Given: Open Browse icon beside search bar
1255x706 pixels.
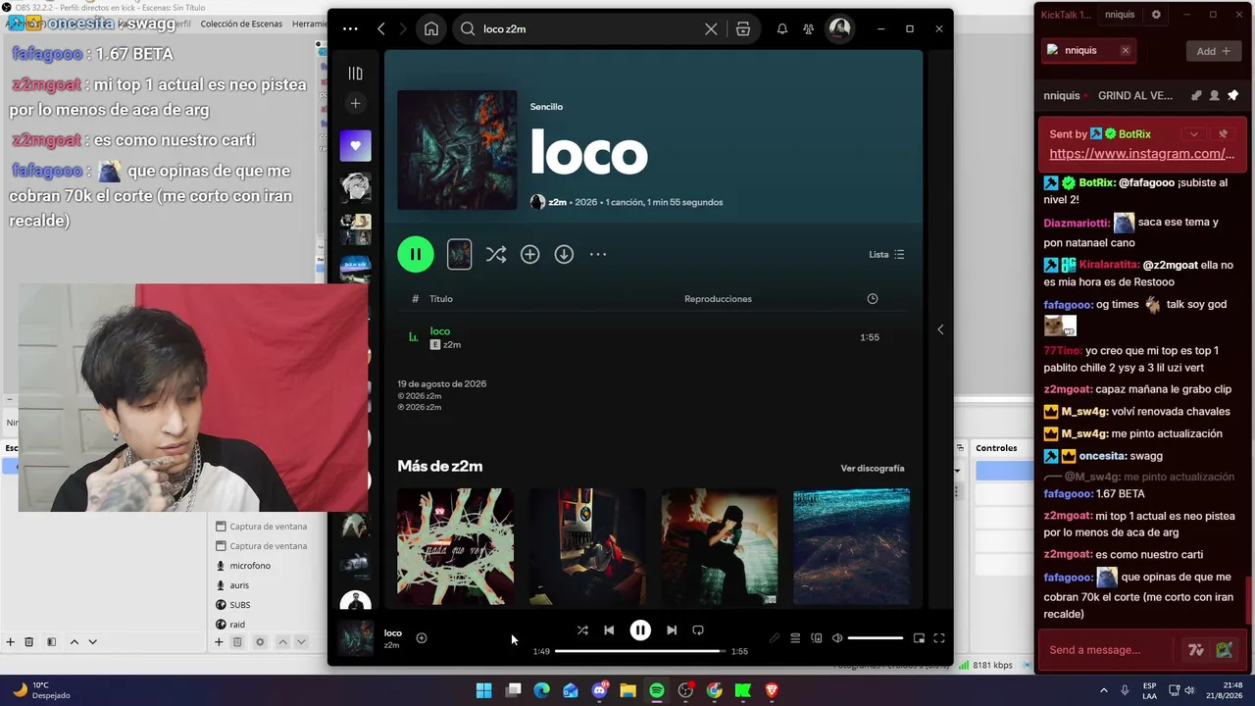Looking at the screenshot, I should tap(743, 29).
